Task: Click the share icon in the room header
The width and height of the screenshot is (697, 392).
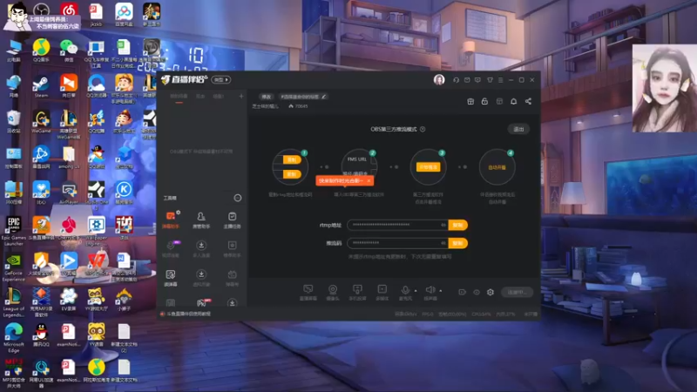Action: point(528,101)
